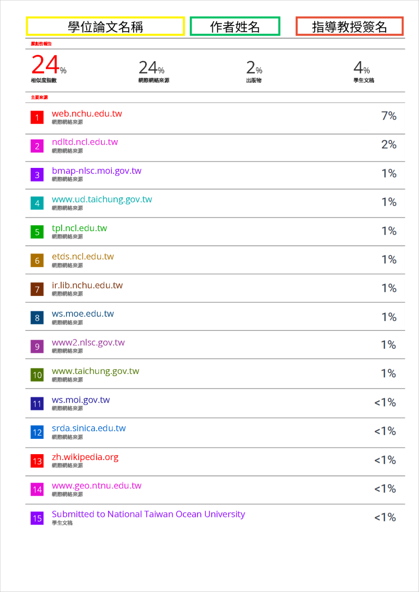The height and width of the screenshot is (592, 419).
Task: Select the purple number 3 source badge
Action: (37, 175)
